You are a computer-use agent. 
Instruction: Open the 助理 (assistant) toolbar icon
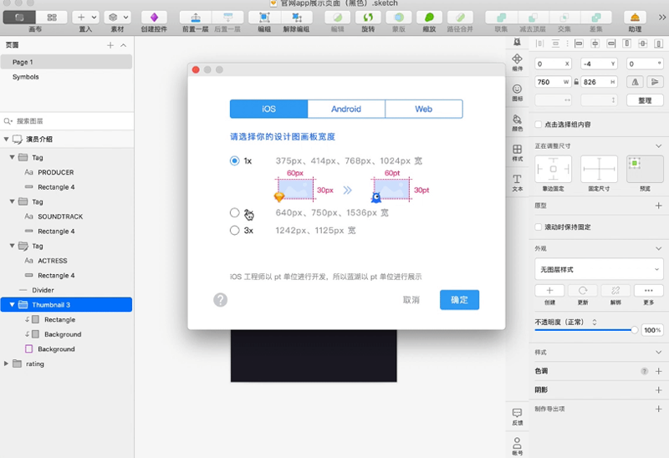[x=635, y=17]
